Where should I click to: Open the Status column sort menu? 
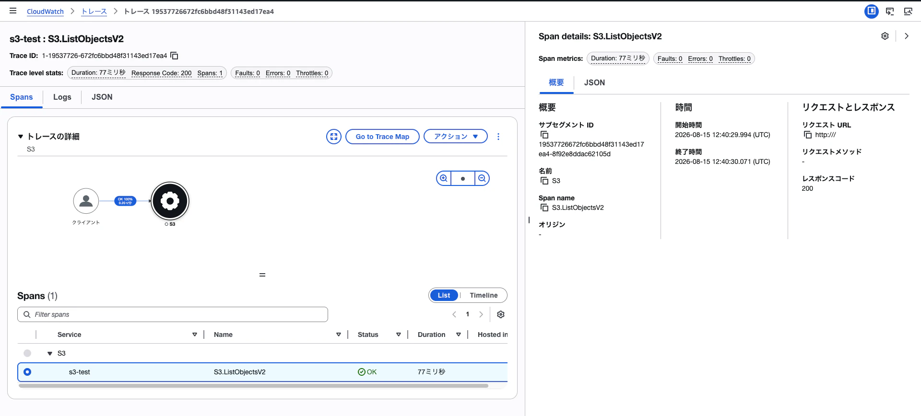[399, 335]
